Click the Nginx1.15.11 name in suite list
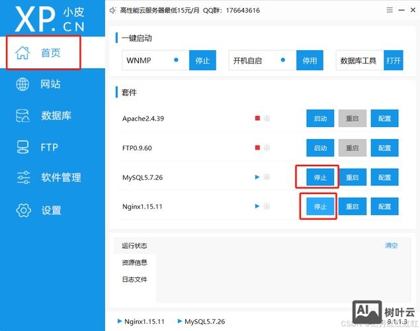The image size is (420, 331). (142, 207)
